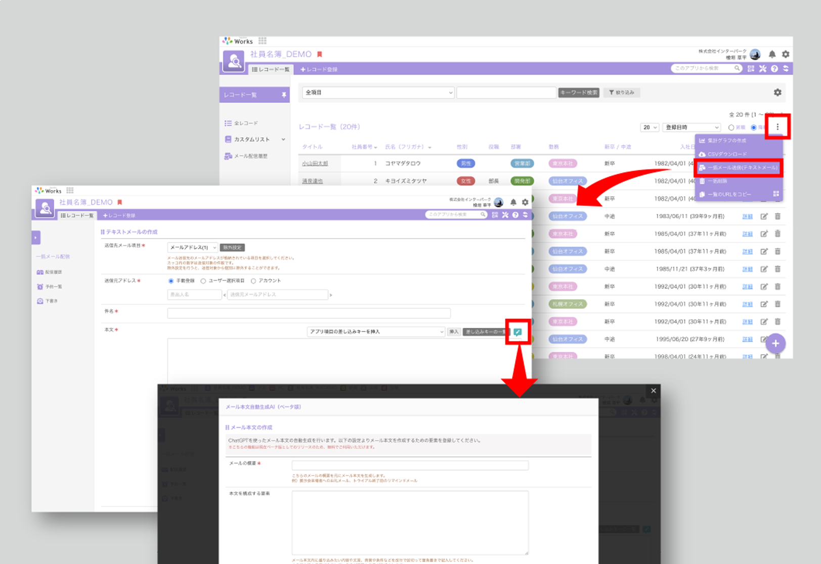
Task: Select the アカウント sender radio button
Action: tap(253, 281)
